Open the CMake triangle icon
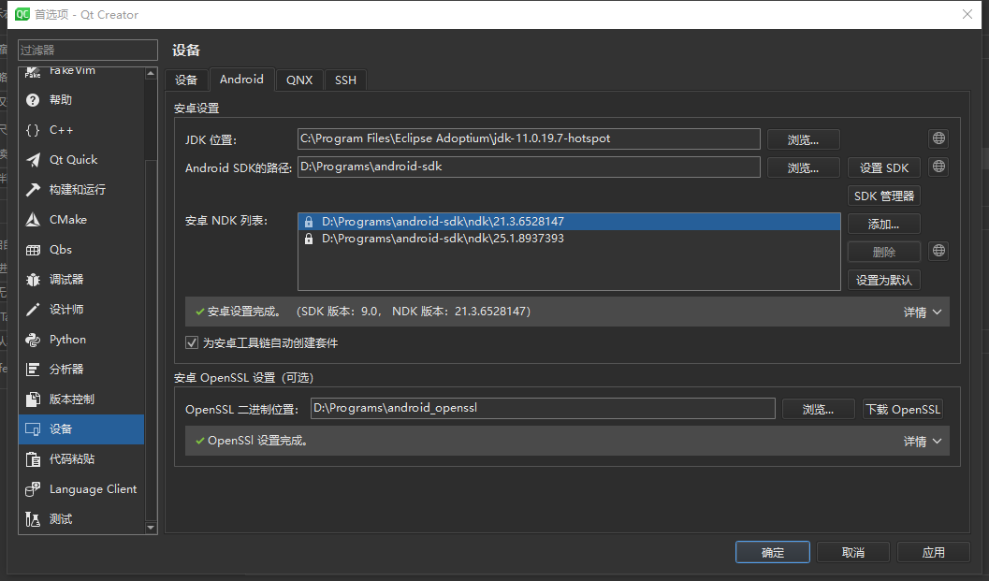 click(33, 220)
